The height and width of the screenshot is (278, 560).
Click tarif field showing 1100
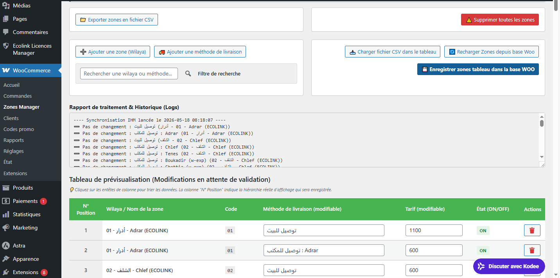[434, 230]
